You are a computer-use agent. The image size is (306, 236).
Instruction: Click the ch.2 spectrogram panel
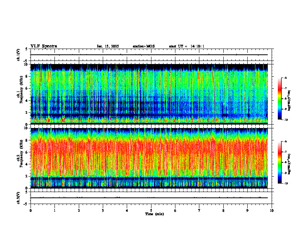149,158
